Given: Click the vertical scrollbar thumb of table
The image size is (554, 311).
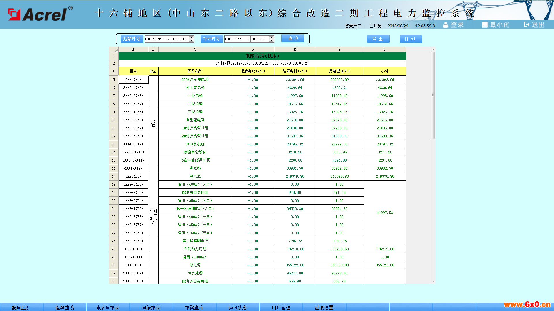Looking at the screenshot, I should tap(433, 95).
